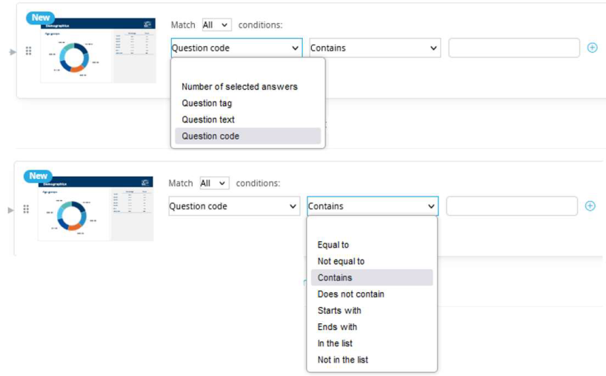
Task: Click the plus icon in second condition row
Action: point(590,205)
